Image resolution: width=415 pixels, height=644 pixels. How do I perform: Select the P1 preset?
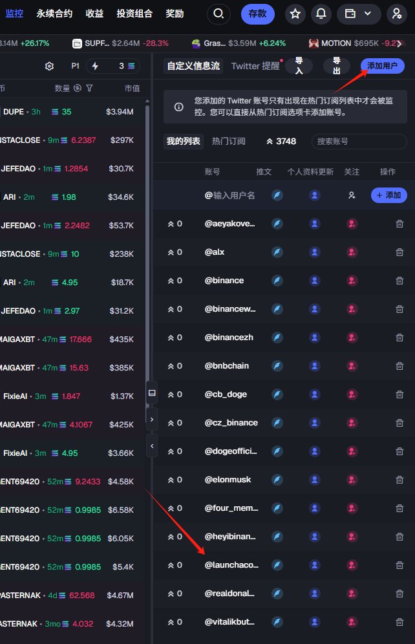(75, 66)
